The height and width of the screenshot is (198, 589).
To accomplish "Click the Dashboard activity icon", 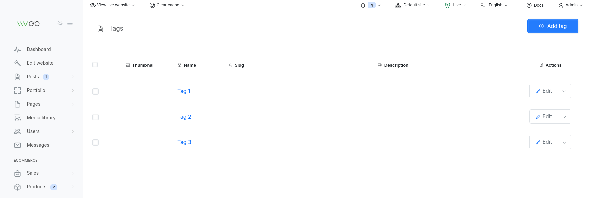I will click(x=18, y=49).
